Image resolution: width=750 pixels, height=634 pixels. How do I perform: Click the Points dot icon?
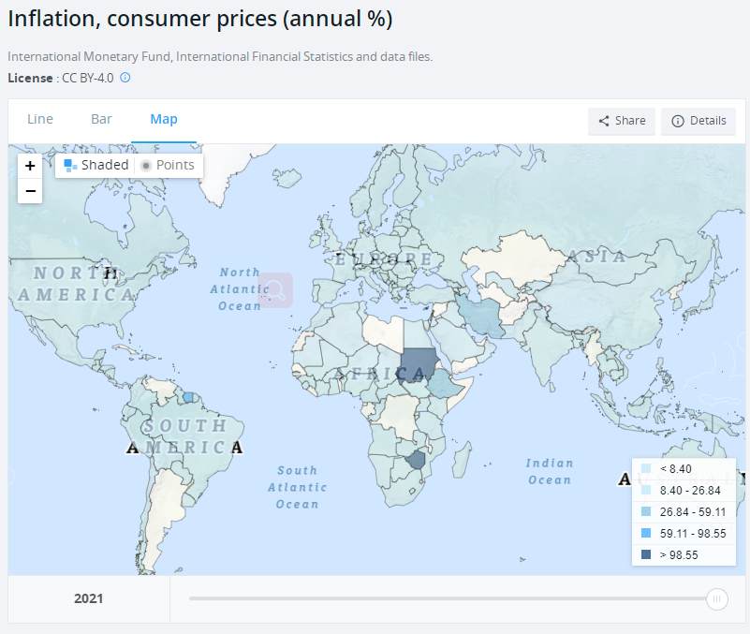(146, 166)
